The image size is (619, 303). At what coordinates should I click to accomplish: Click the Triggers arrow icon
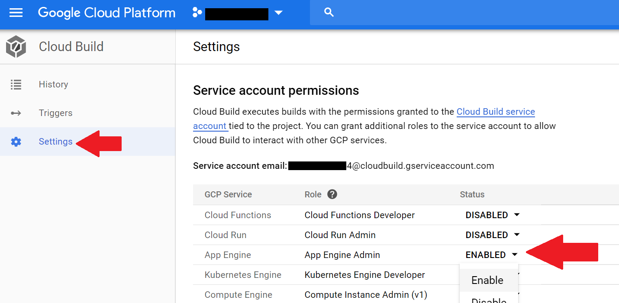point(16,113)
